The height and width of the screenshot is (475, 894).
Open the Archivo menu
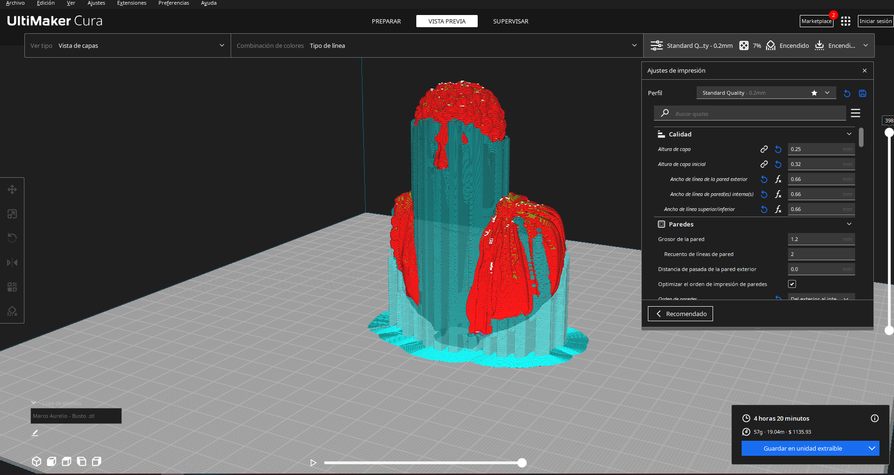[15, 3]
